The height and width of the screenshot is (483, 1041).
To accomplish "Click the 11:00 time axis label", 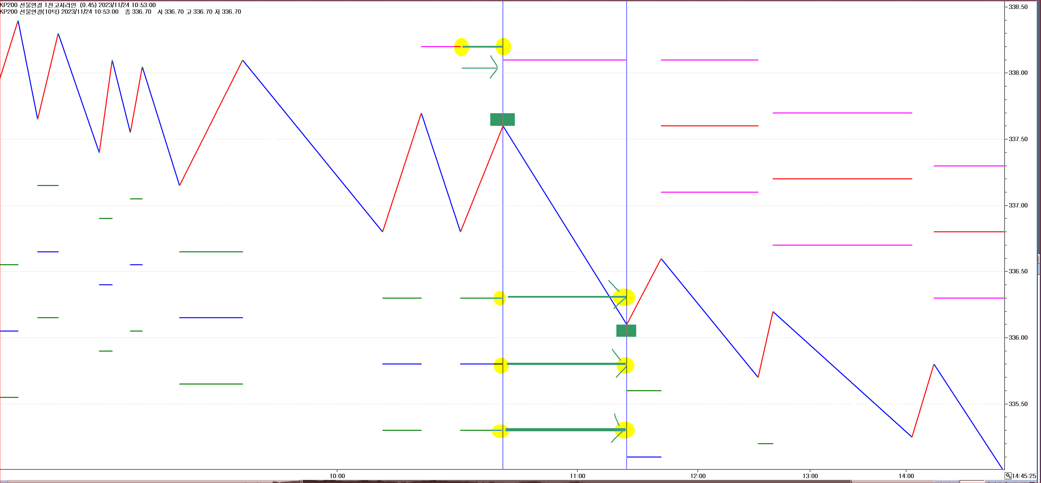I will (x=577, y=476).
